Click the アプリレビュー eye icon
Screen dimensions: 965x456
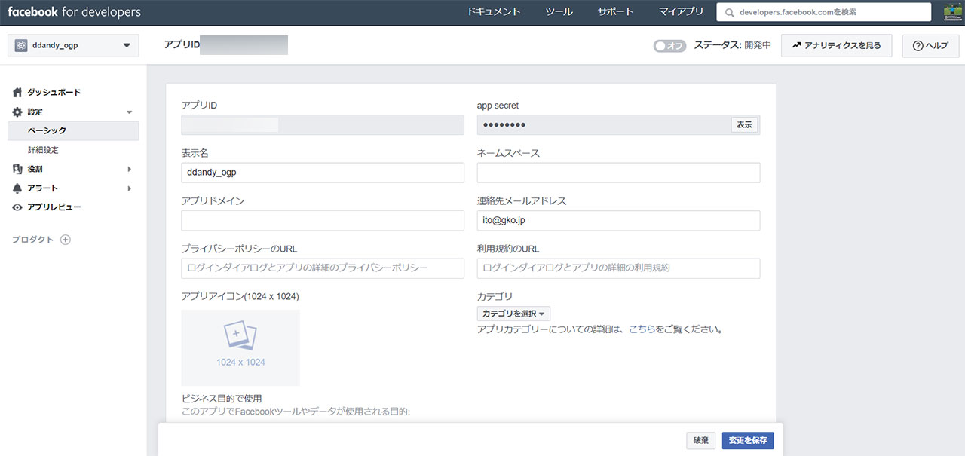pos(17,207)
